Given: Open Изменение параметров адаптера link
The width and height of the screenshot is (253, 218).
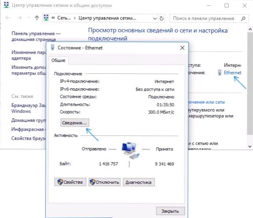Looking at the screenshot, I should click(29, 55).
